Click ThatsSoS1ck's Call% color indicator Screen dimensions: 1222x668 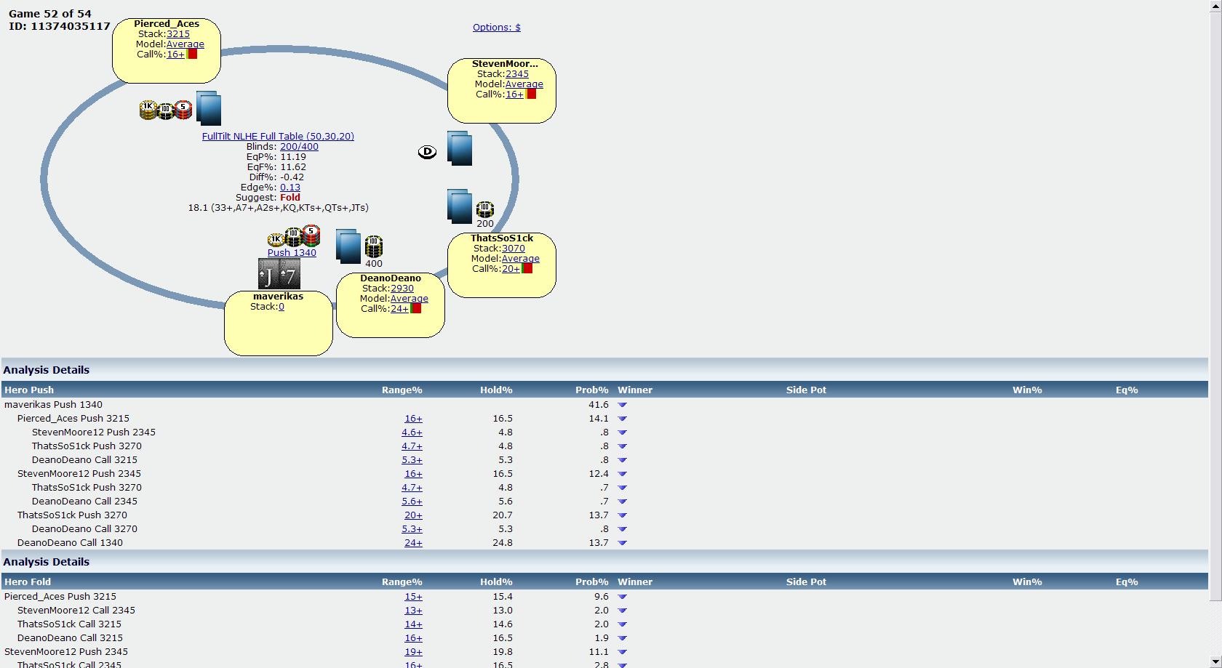pyautogui.click(x=527, y=269)
